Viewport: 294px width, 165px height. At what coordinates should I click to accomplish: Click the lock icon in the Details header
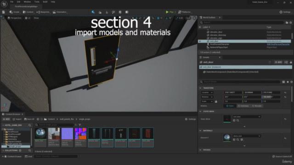pos(291,62)
